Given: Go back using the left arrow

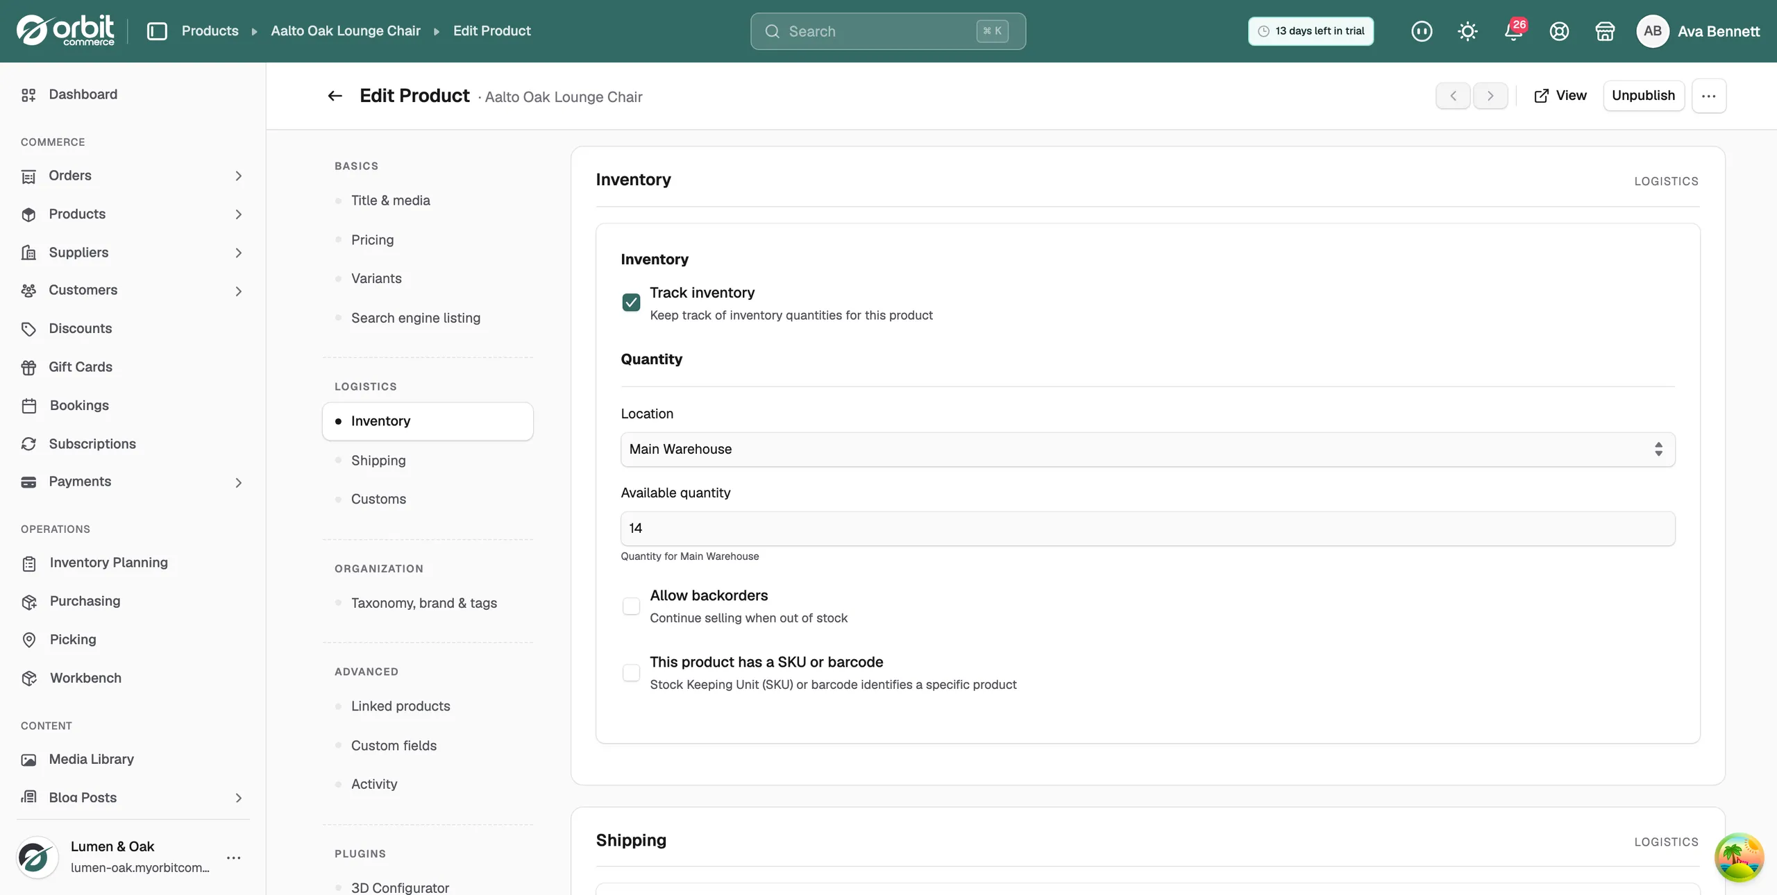Looking at the screenshot, I should pyautogui.click(x=335, y=96).
